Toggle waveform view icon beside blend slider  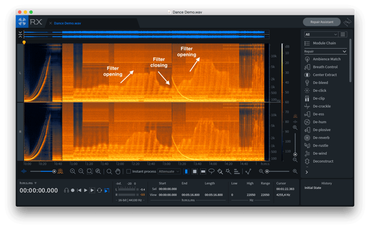tap(24, 171)
